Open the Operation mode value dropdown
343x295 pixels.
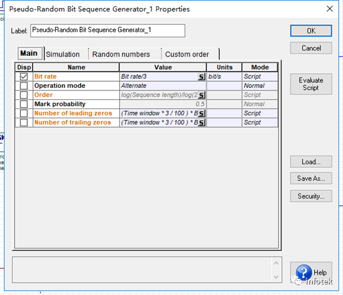click(x=163, y=86)
